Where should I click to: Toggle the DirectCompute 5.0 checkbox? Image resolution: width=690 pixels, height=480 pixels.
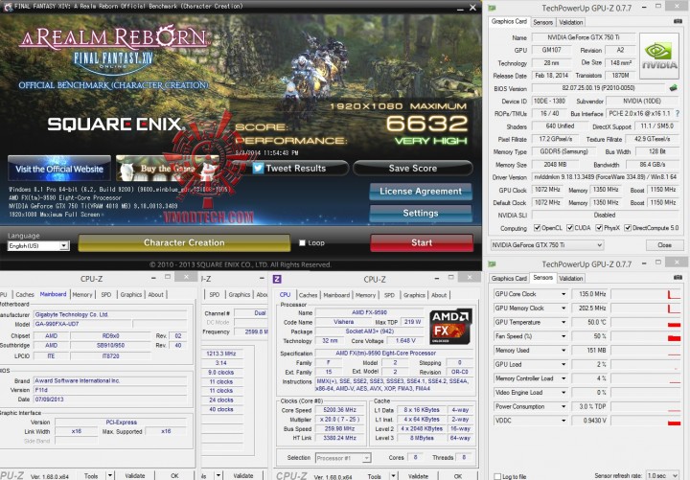pos(628,227)
